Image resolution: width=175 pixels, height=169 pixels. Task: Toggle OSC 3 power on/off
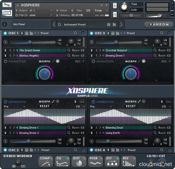92,33
